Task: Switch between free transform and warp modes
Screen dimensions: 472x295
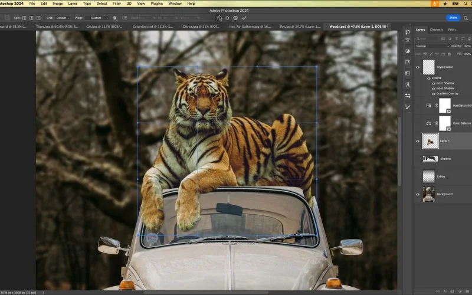Action: click(219, 18)
